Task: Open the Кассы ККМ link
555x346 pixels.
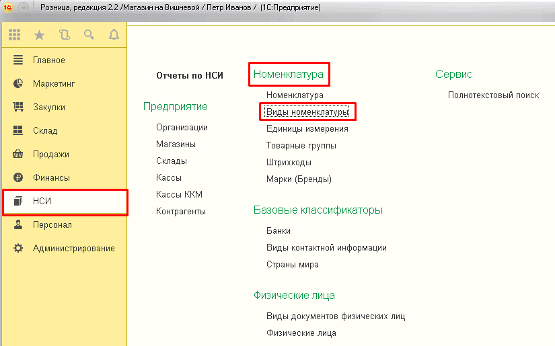Action: 179,195
